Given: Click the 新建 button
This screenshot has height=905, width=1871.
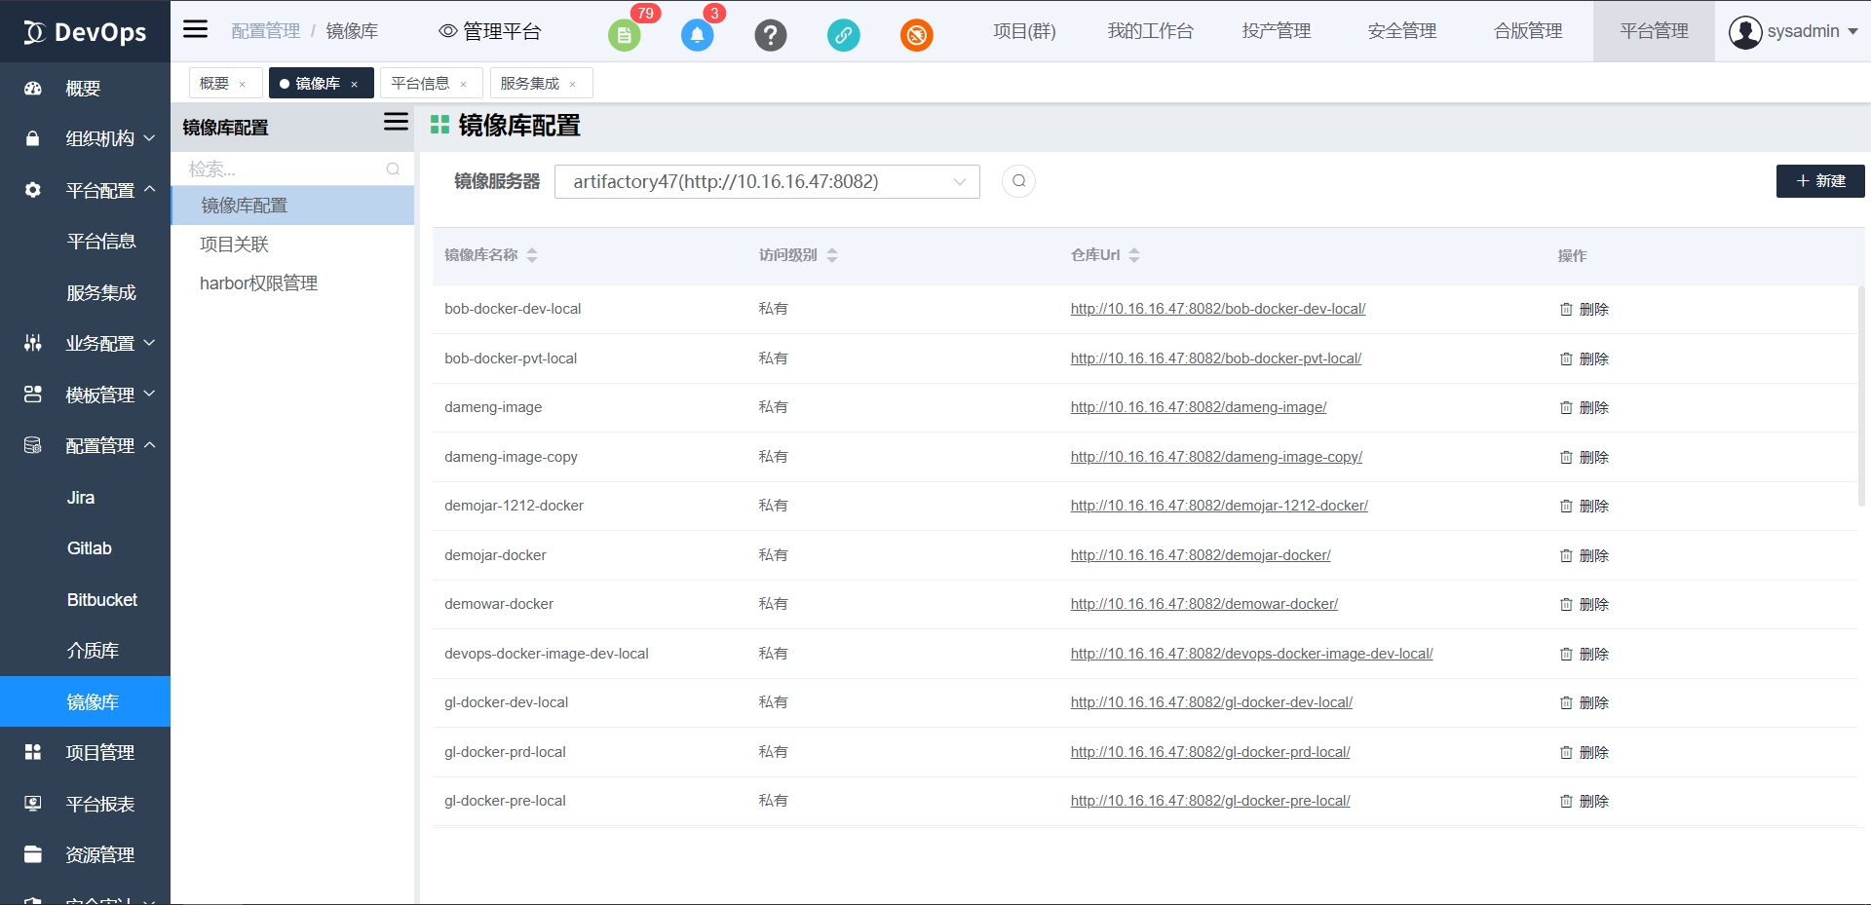Looking at the screenshot, I should pyautogui.click(x=1819, y=181).
